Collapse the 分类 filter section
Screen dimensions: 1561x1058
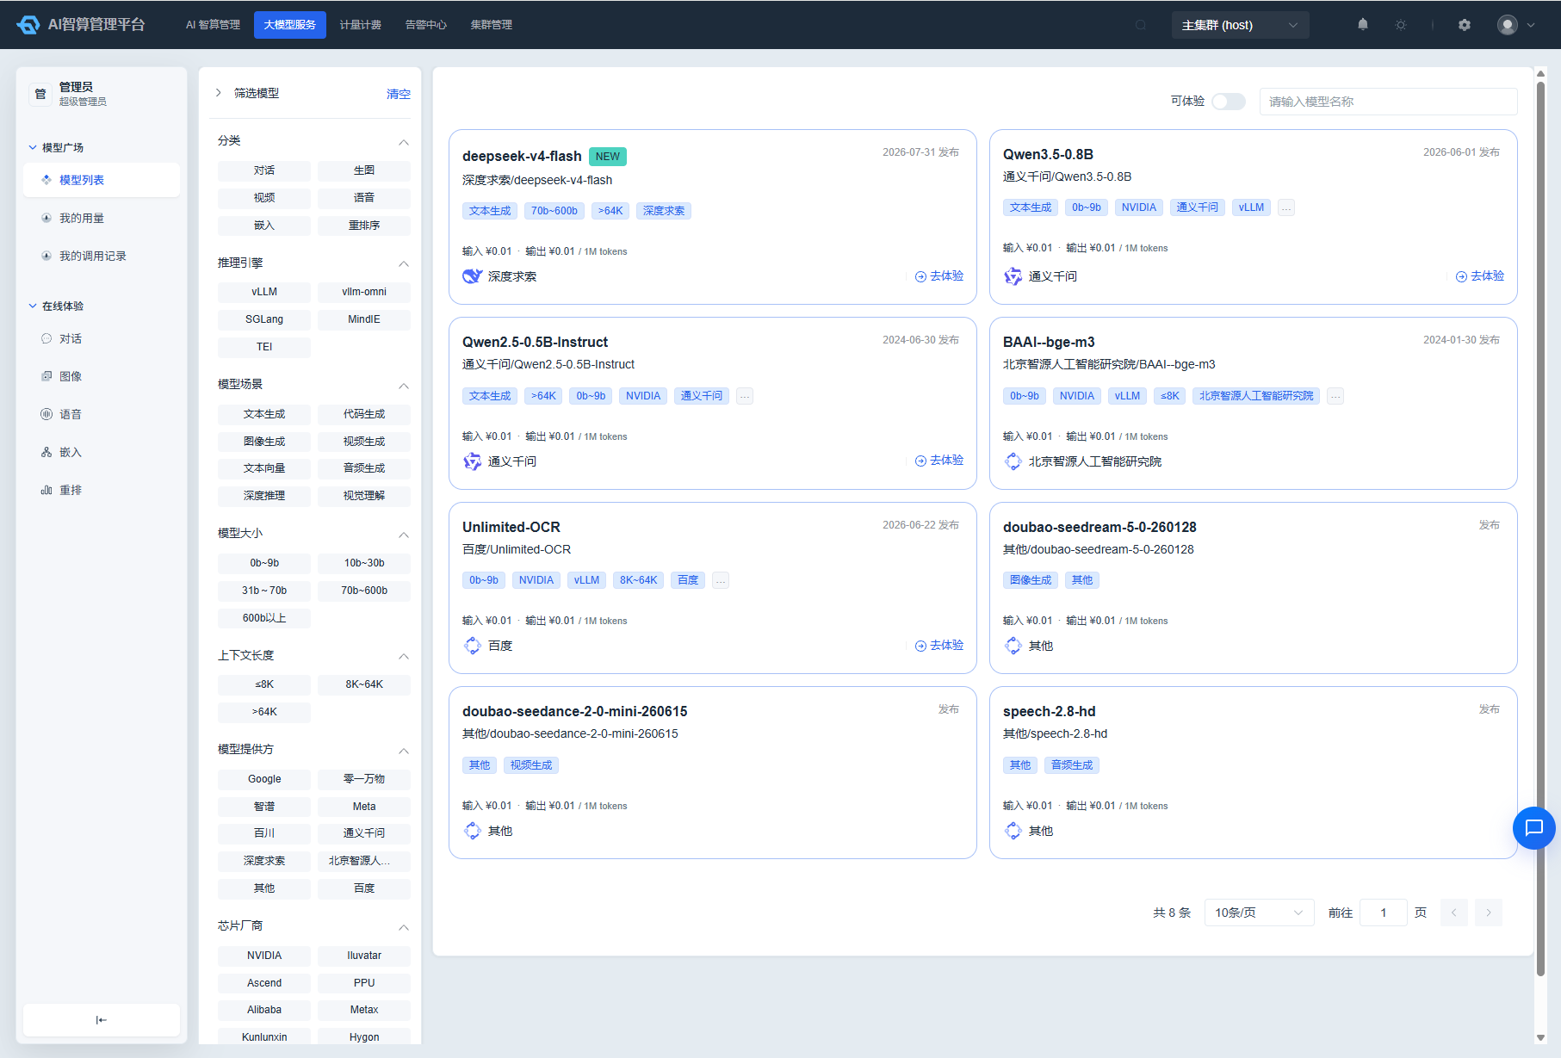[x=404, y=142]
